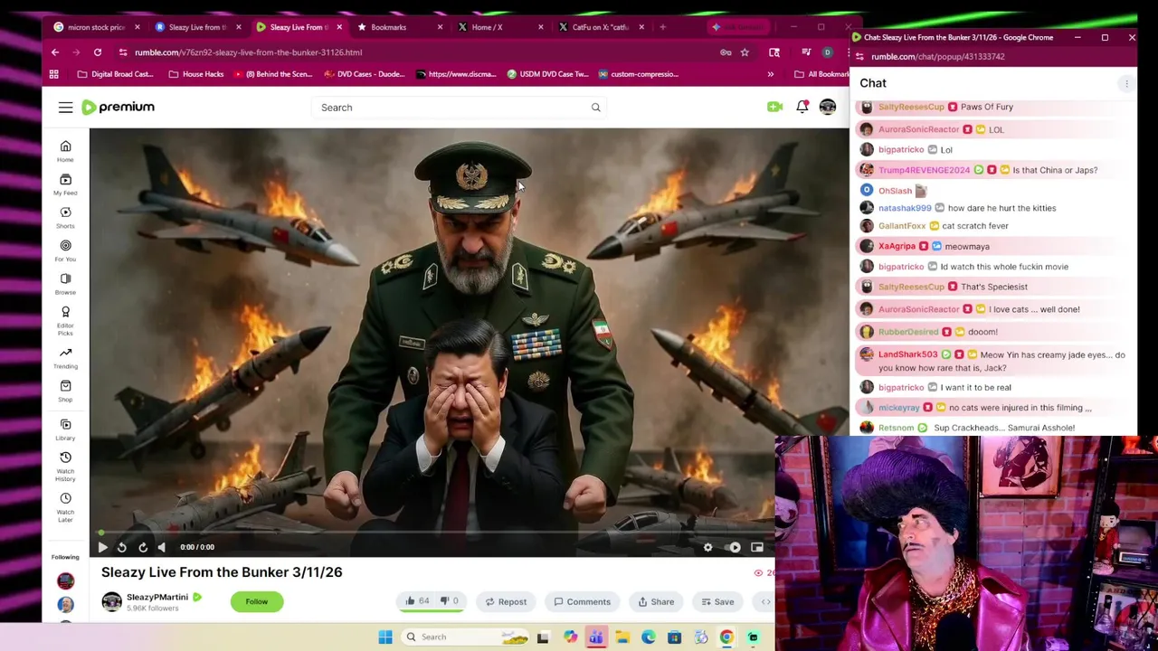Viewport: 1158px width, 651px height.
Task: Open the user profile avatar menu
Action: click(828, 107)
